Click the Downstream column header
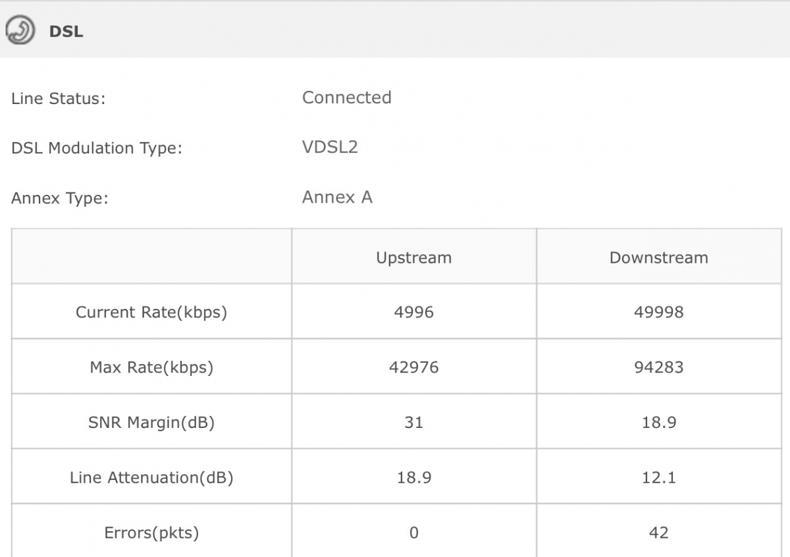 pyautogui.click(x=658, y=257)
